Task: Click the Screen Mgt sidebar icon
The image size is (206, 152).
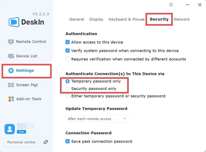Action: 11,85
